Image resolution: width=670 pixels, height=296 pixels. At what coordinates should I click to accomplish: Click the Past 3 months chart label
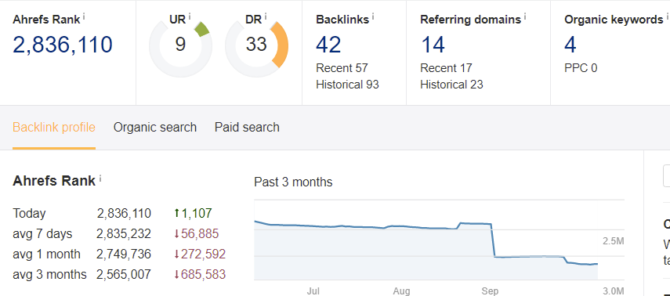pos(293,182)
